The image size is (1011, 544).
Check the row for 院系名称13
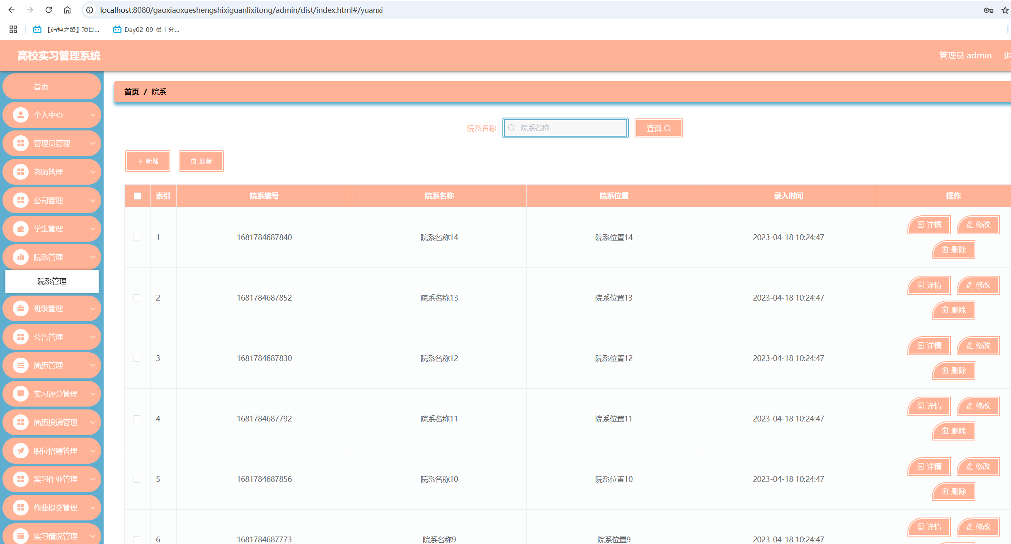coord(136,298)
